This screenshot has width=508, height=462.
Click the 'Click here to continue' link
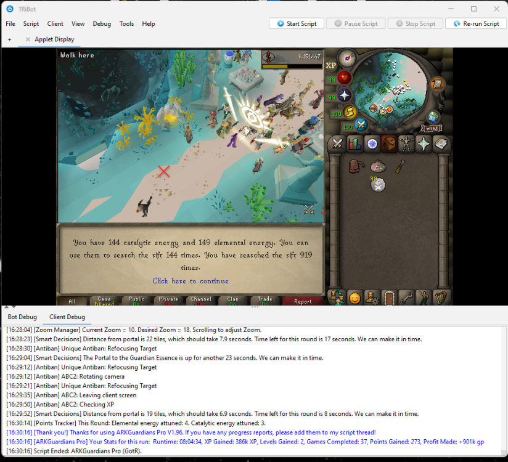[x=190, y=281]
